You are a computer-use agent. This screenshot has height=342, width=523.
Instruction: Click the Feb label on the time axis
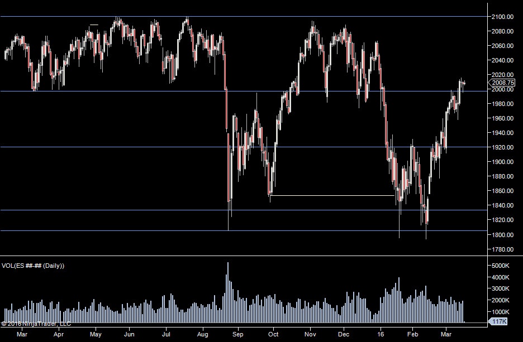[x=412, y=335]
